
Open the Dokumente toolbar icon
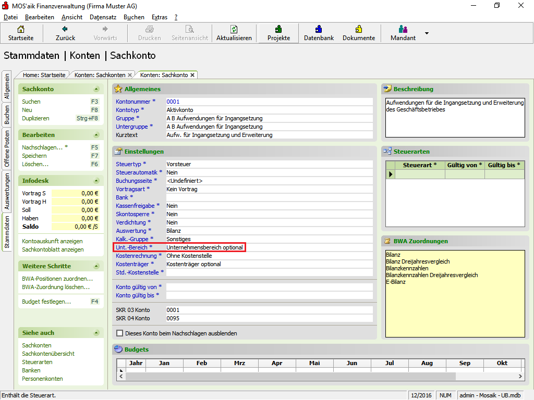[359, 29]
